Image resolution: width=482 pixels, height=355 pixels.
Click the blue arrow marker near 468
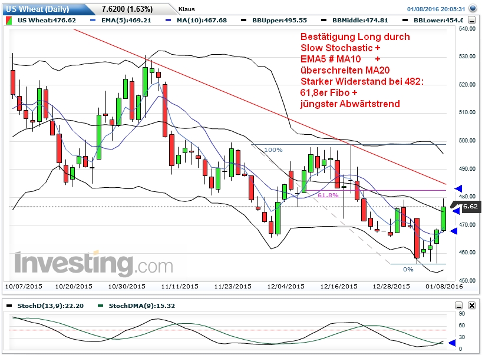tap(454, 231)
